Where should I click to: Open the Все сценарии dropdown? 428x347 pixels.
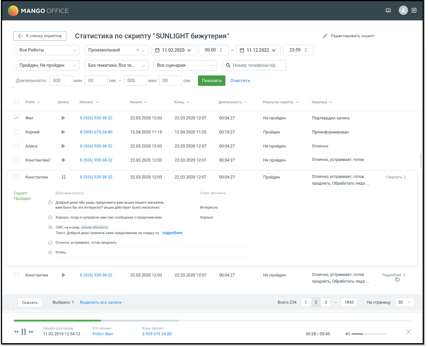pyautogui.click(x=185, y=65)
